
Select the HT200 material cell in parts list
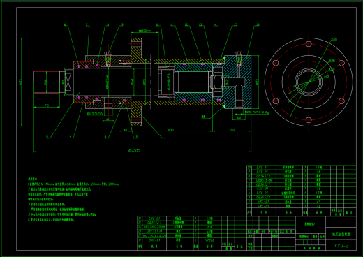point(209,240)
